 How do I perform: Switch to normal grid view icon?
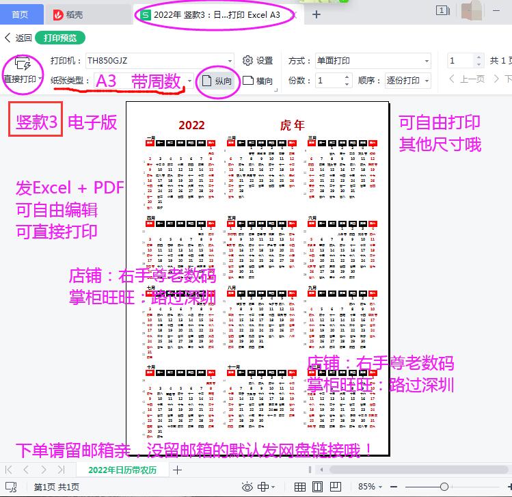pyautogui.click(x=300, y=487)
